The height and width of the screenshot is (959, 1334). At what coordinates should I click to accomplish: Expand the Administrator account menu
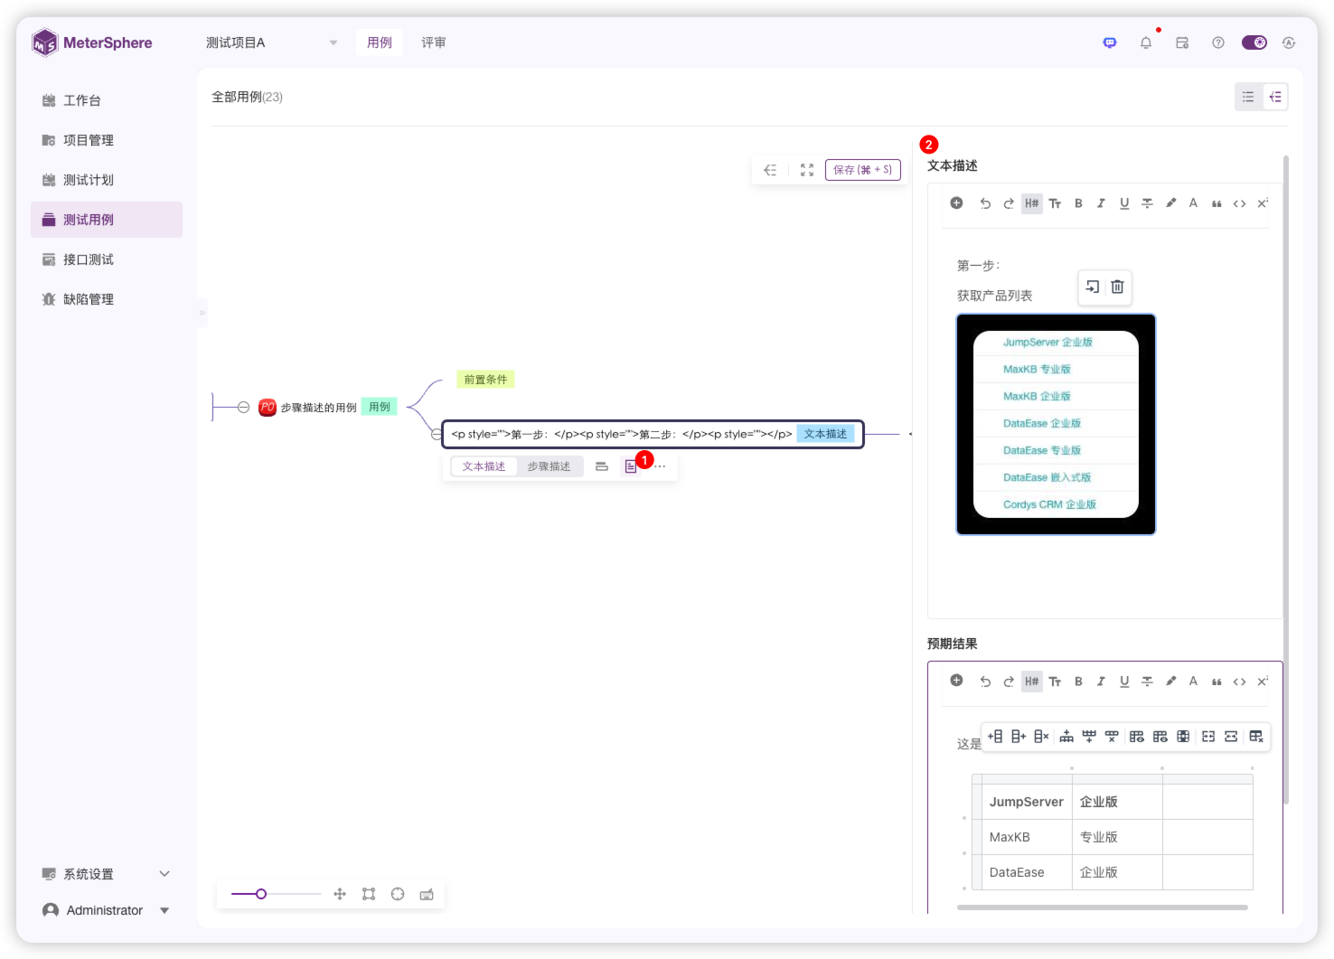click(105, 910)
